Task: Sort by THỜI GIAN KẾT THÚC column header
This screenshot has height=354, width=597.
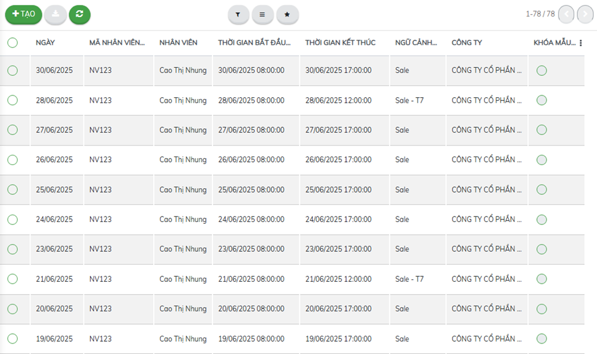Action: pyautogui.click(x=340, y=43)
